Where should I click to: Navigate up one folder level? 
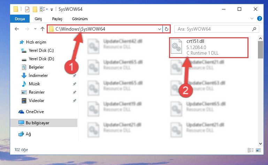43,29
